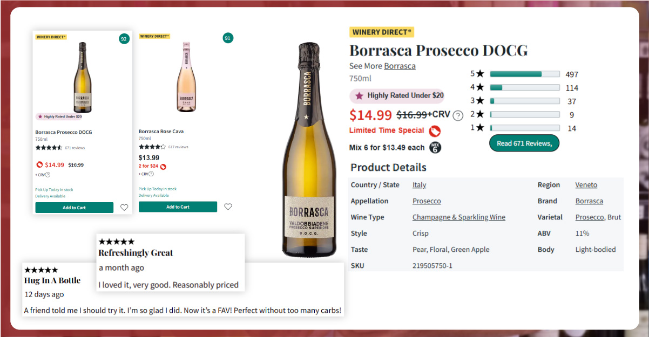The height and width of the screenshot is (337, 649).
Task: Click the Mix 6 black badge icon
Action: click(435, 147)
